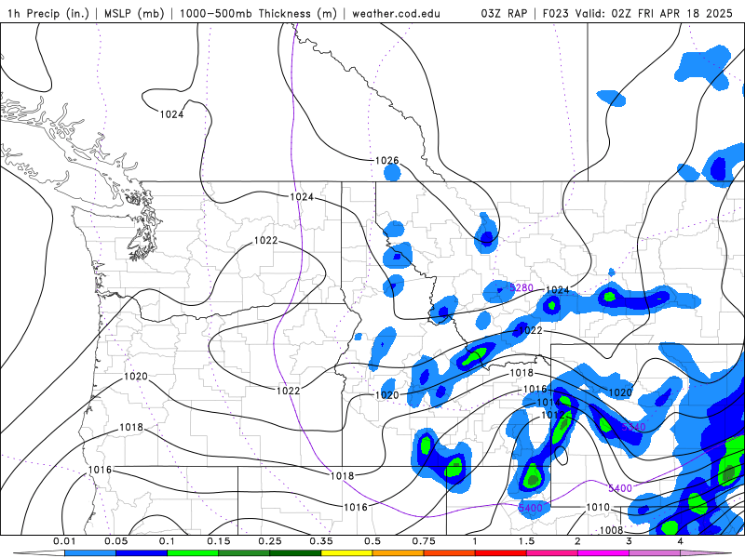Image resolution: width=745 pixels, height=558 pixels.
Task: Click the "1h Precip (in.)" header text
Action: 48,13
